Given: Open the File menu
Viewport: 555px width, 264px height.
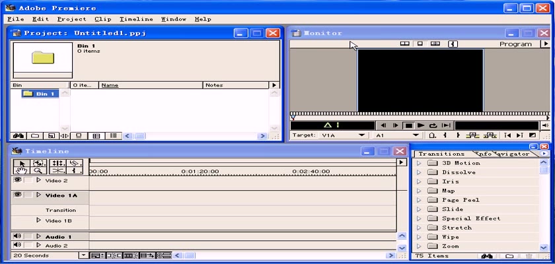Looking at the screenshot, I should [x=16, y=19].
